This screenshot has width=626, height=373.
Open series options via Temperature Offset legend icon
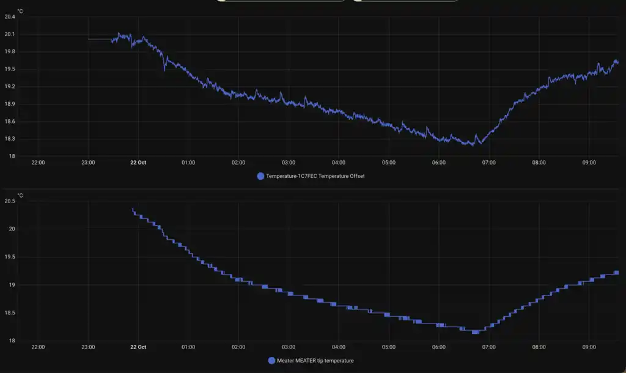pyautogui.click(x=259, y=175)
